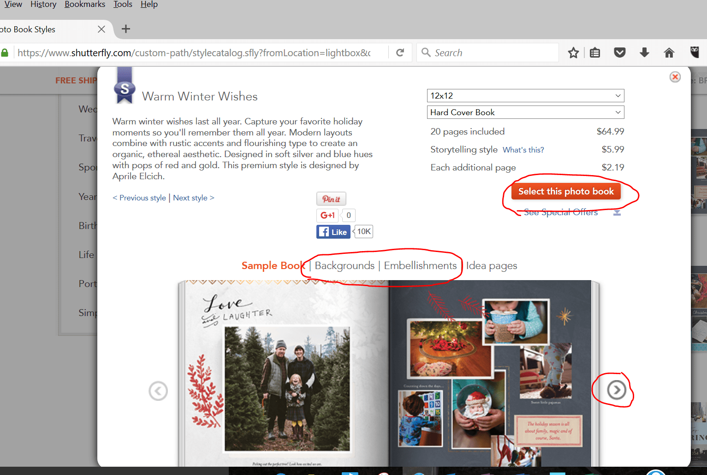Pin this style on Pinterest
The height and width of the screenshot is (475, 707).
pos(331,199)
